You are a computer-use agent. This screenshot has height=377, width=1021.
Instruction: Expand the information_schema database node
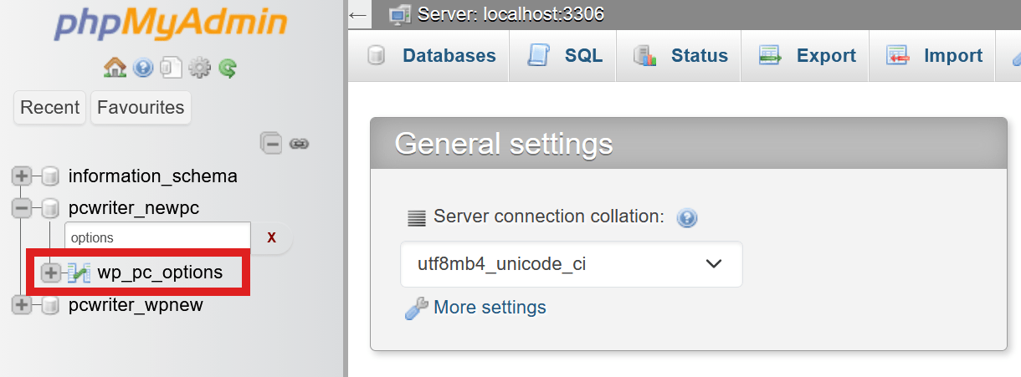tap(22, 176)
